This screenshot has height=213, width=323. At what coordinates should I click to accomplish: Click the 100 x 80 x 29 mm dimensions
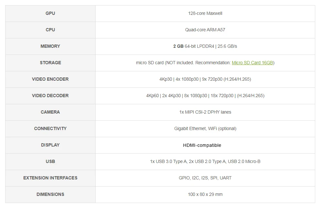(x=205, y=195)
